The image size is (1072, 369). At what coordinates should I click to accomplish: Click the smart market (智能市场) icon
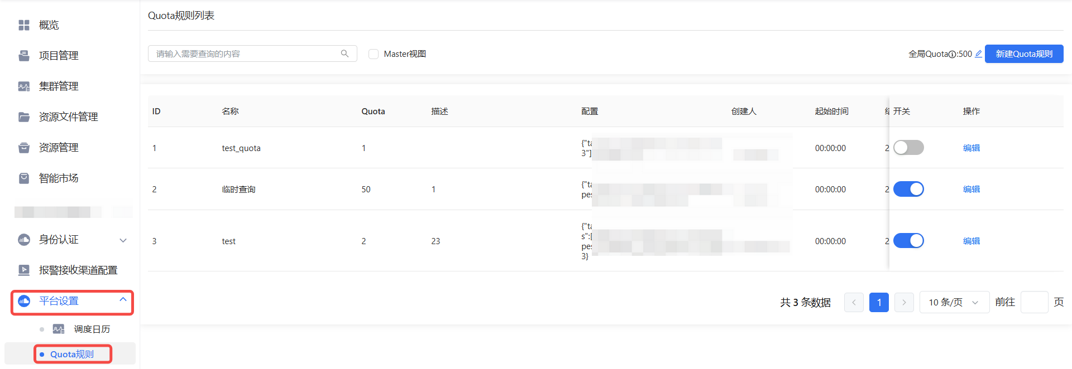24,178
